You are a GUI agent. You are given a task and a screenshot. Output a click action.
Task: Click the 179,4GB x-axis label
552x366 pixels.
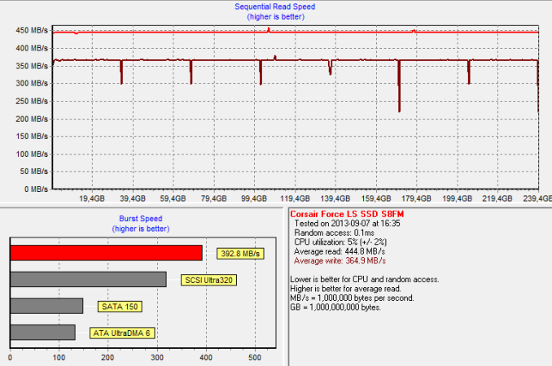[416, 198]
